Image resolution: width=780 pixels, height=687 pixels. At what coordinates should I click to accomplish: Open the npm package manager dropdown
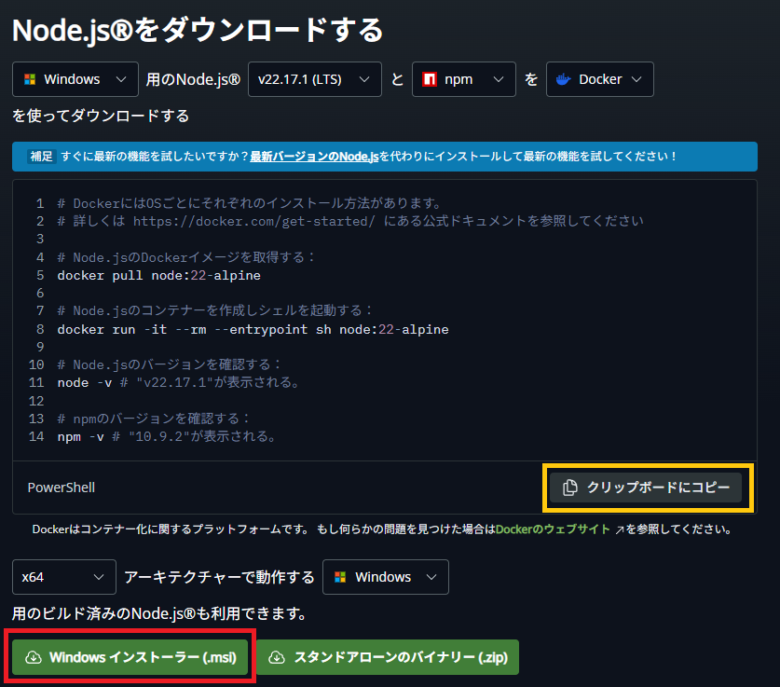point(464,79)
